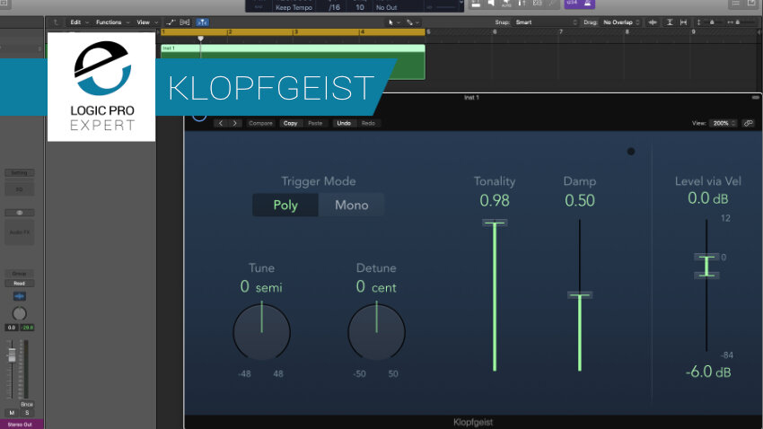The height and width of the screenshot is (429, 763).
Task: Click the 0 semi Tune value
Action: click(261, 287)
